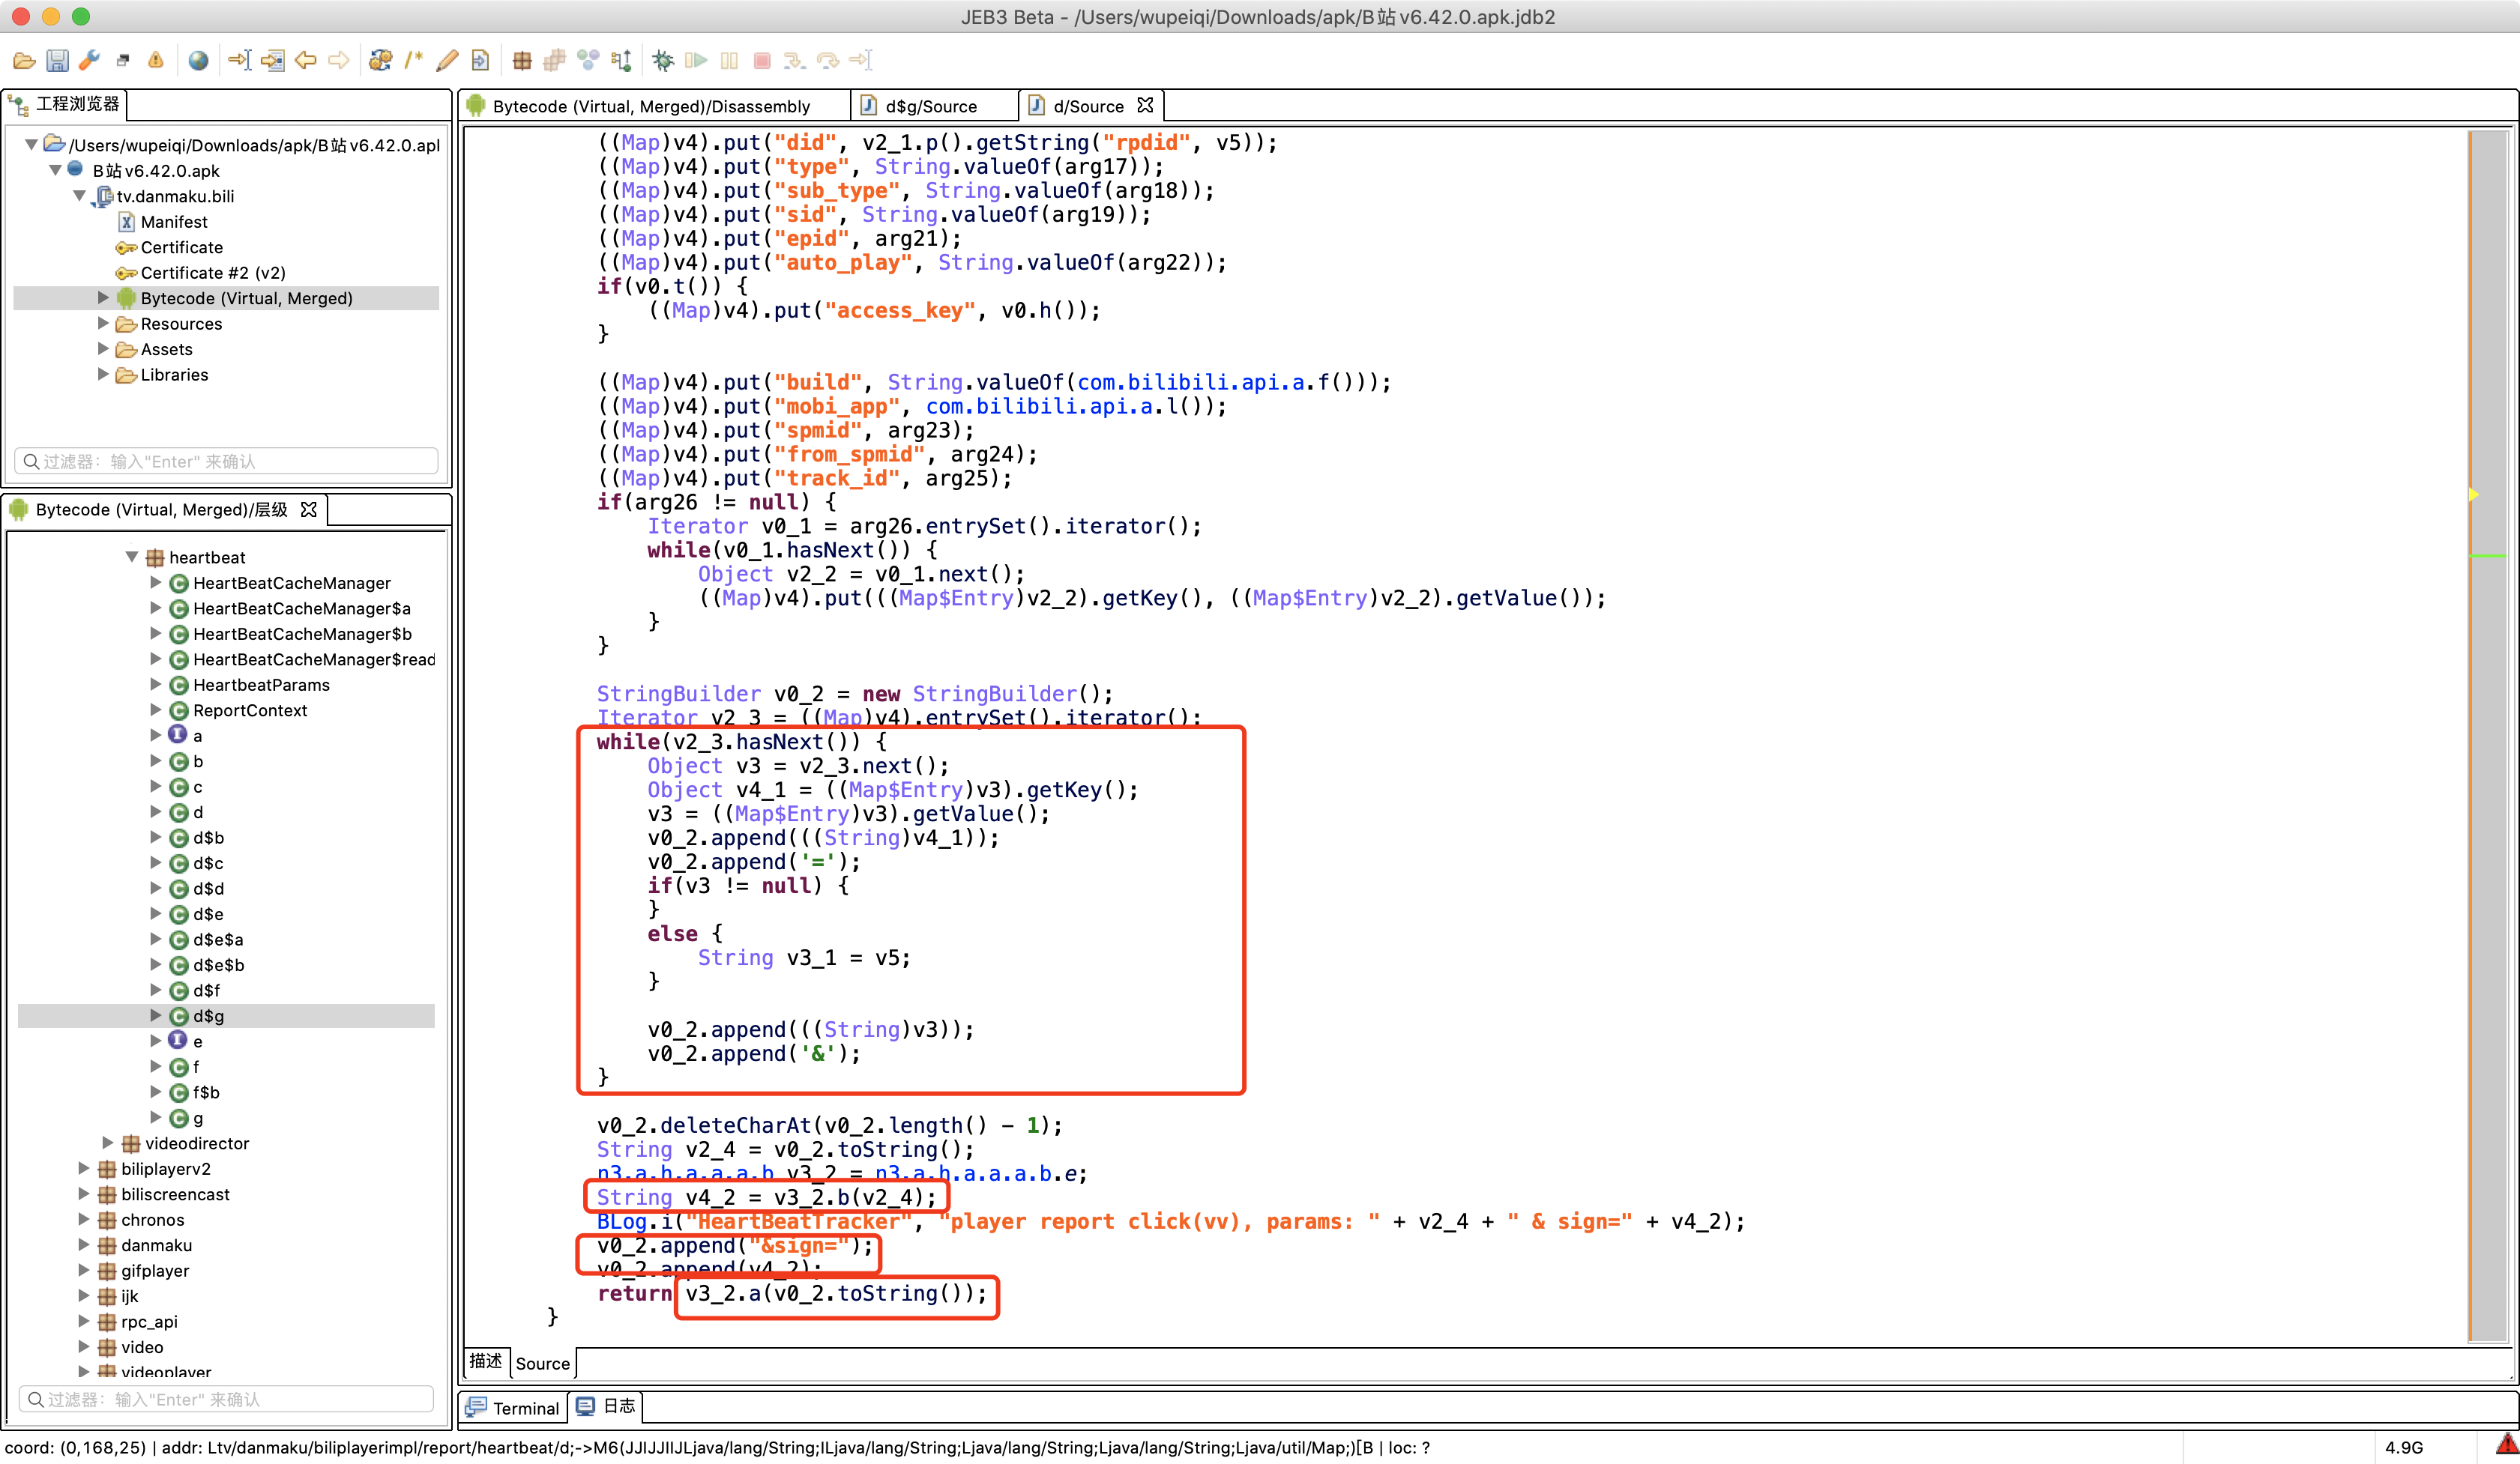This screenshot has height=1464, width=2520.
Task: Start debugging with the green bug icon
Action: (662, 61)
